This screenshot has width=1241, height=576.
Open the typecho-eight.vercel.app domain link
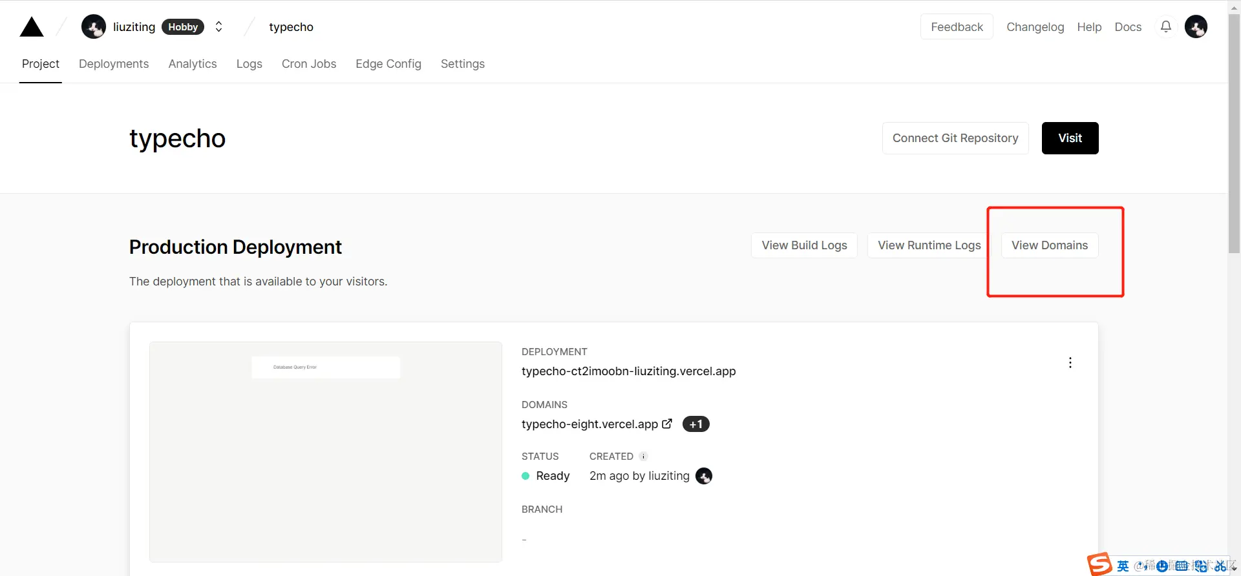click(x=589, y=424)
